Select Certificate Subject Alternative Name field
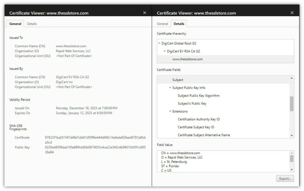 tap(204, 135)
